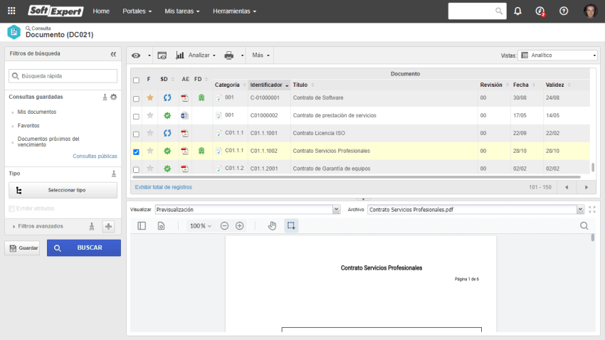Toggle the PDF viewer sidebar icon

142,225
